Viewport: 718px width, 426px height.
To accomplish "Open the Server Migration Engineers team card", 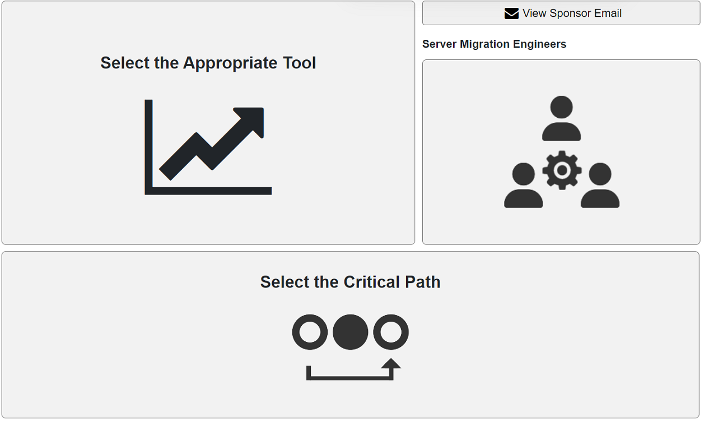I will (561, 152).
